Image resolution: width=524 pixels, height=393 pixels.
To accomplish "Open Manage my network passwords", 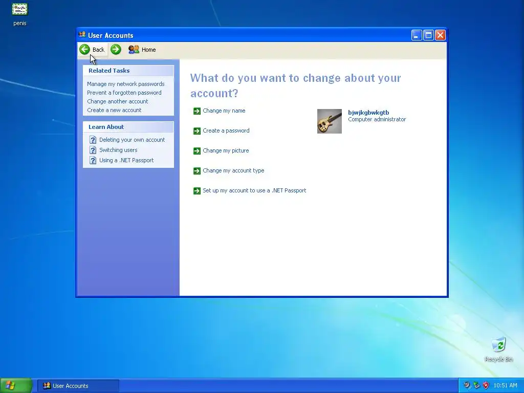I will pyautogui.click(x=126, y=84).
